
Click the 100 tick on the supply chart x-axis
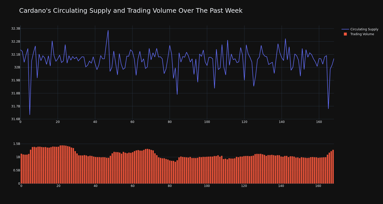point(207,122)
